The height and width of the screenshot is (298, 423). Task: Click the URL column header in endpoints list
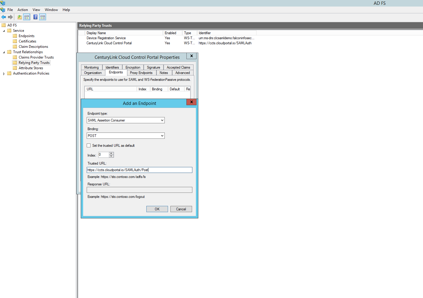click(111, 89)
